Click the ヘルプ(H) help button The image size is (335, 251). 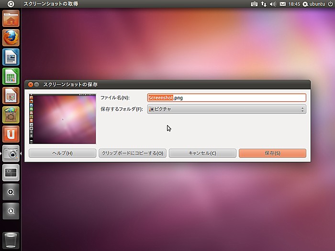coord(62,153)
